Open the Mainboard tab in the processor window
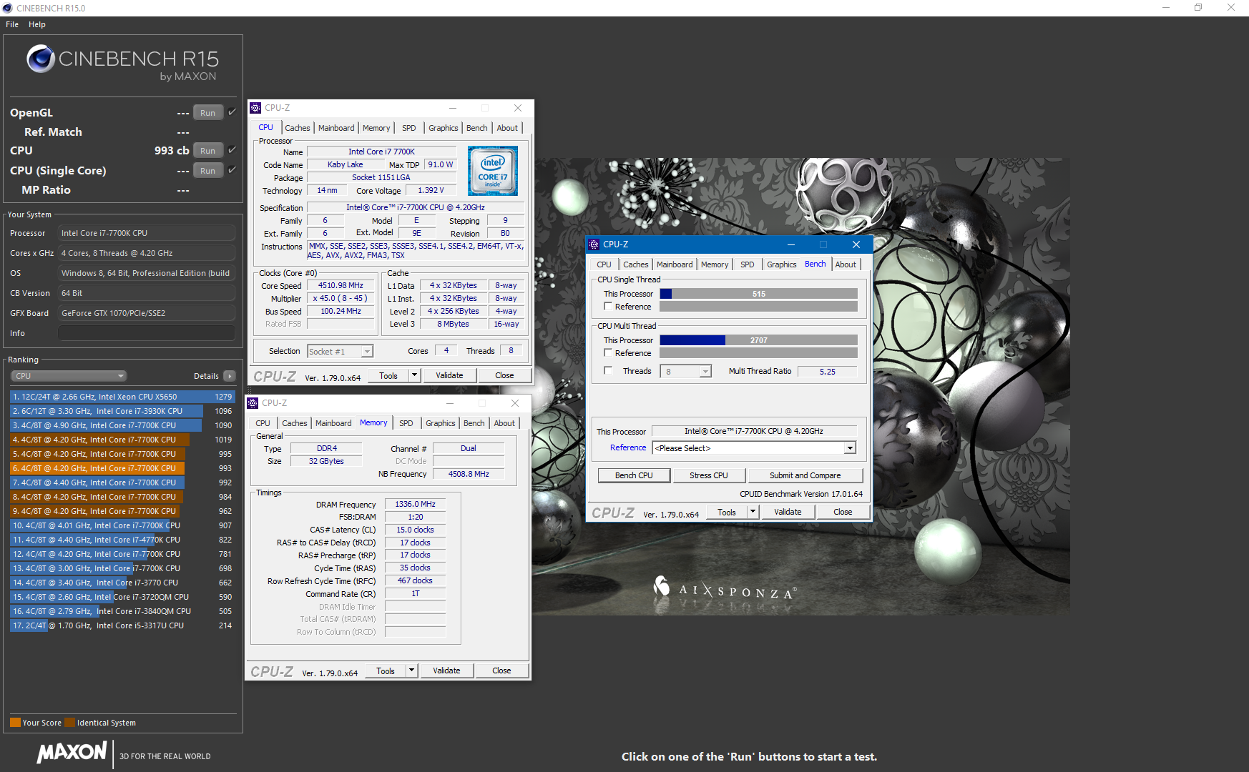Screen dimensions: 1249x772 [x=336, y=128]
